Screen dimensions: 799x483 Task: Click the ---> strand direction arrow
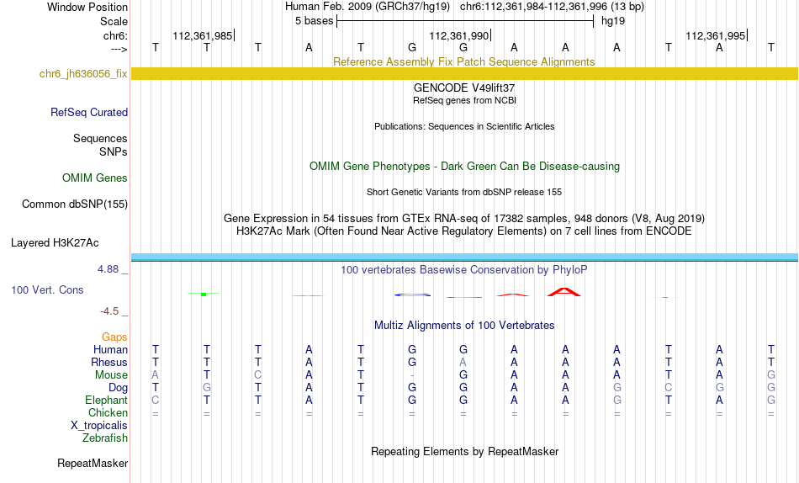point(119,49)
